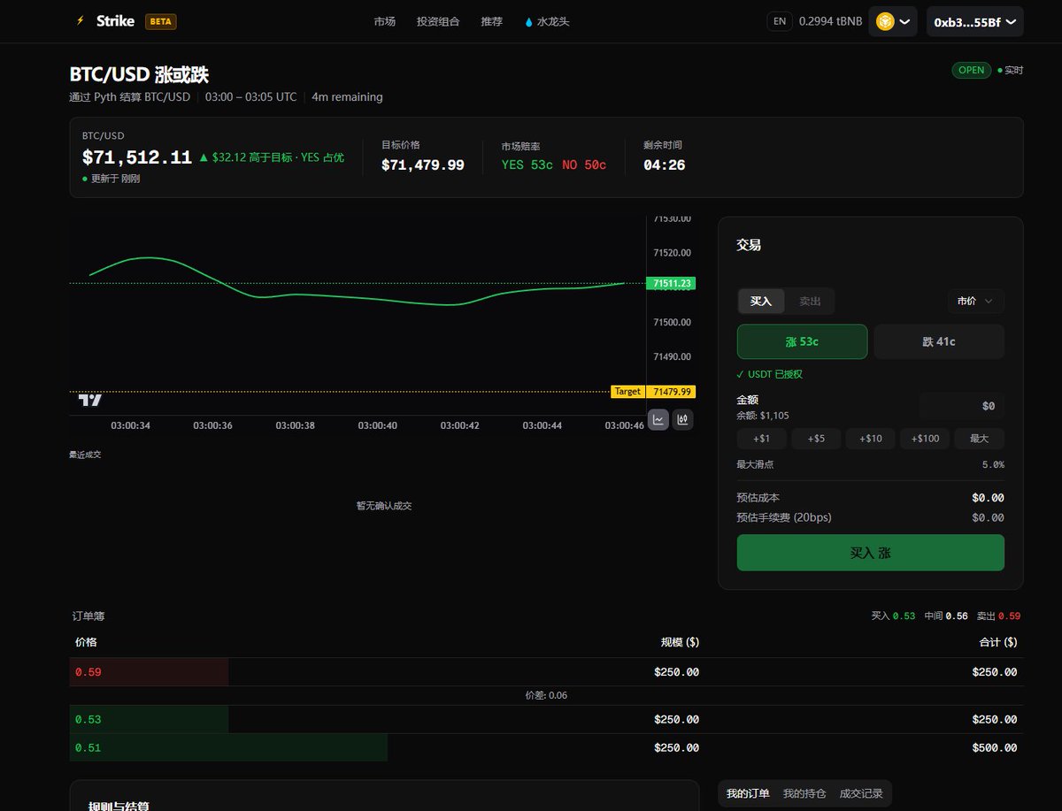This screenshot has width=1062, height=811.
Task: Open the network selector dropdown
Action: 893,21
